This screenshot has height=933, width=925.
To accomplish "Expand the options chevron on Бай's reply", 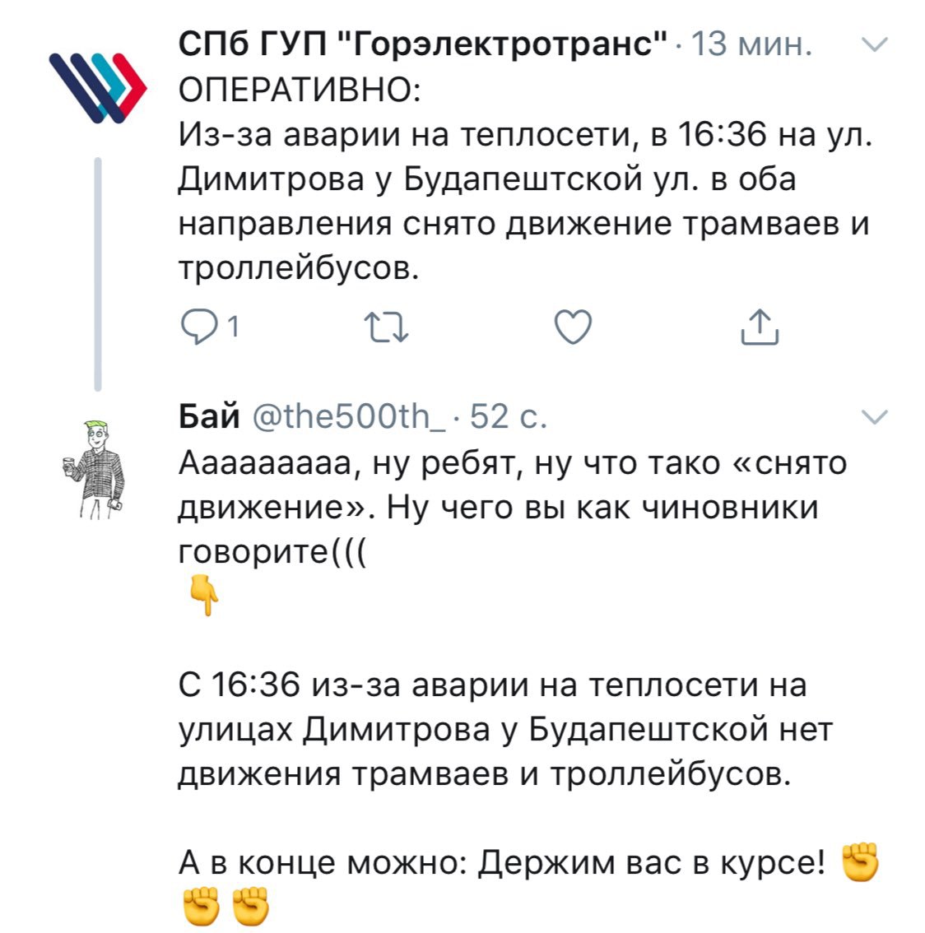I will 874,417.
